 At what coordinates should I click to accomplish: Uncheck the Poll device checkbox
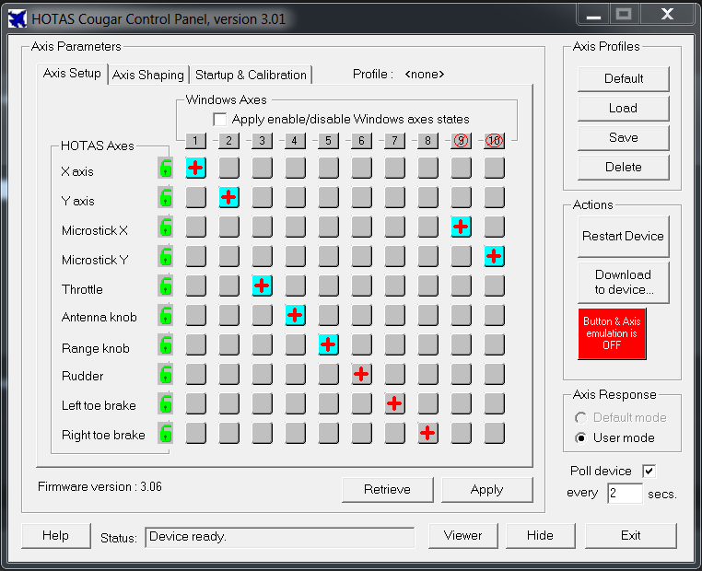click(x=649, y=471)
